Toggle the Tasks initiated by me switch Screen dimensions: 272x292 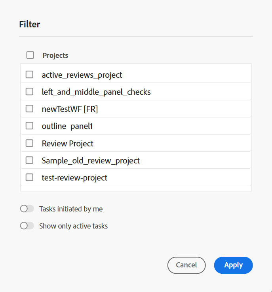[27, 209]
